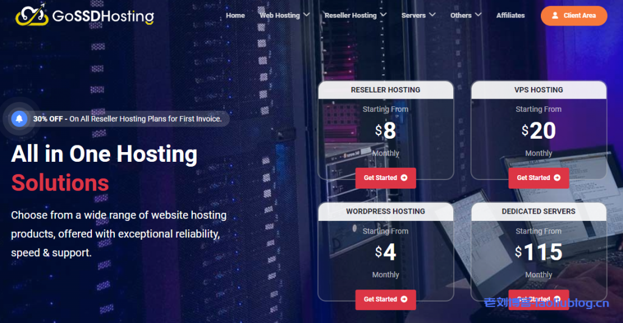The height and width of the screenshot is (323, 623).
Task: Click the user icon in Client Area button
Action: point(555,16)
